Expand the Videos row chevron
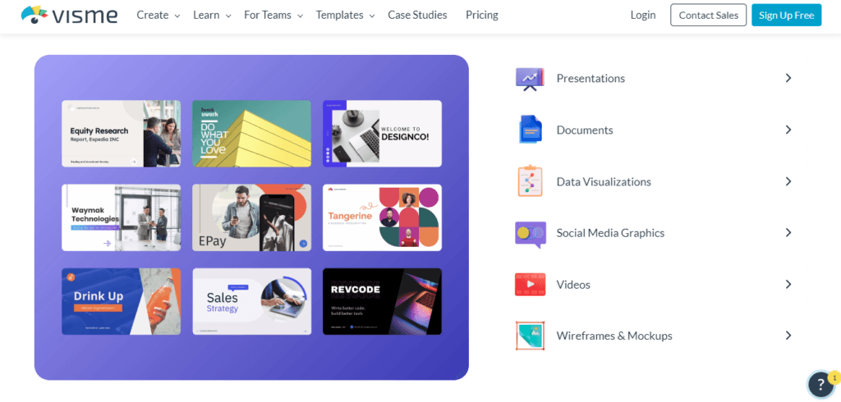 pos(788,284)
